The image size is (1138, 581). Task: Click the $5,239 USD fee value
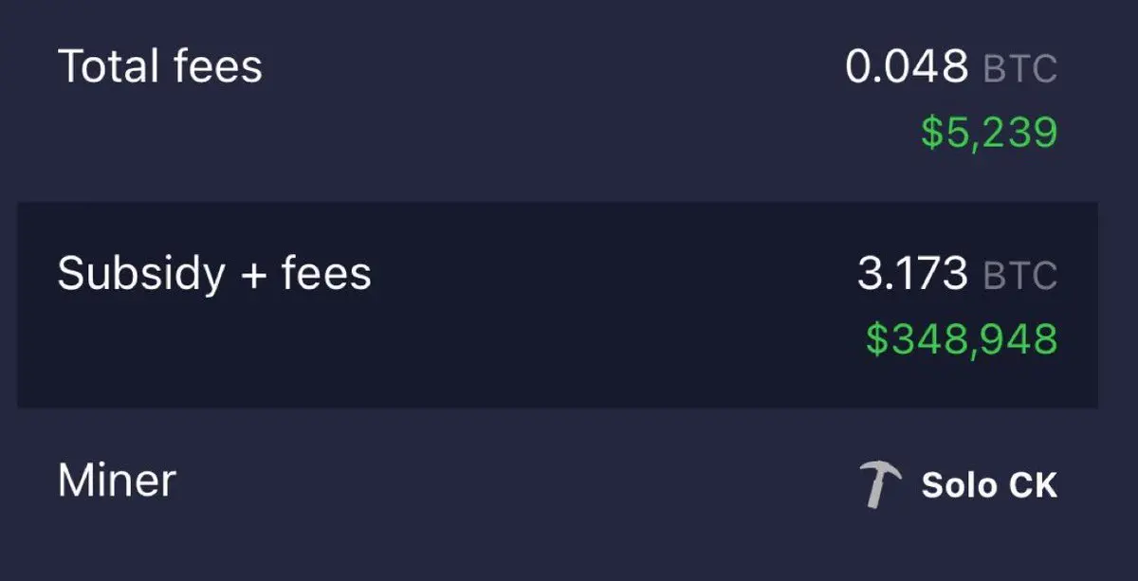point(989,134)
